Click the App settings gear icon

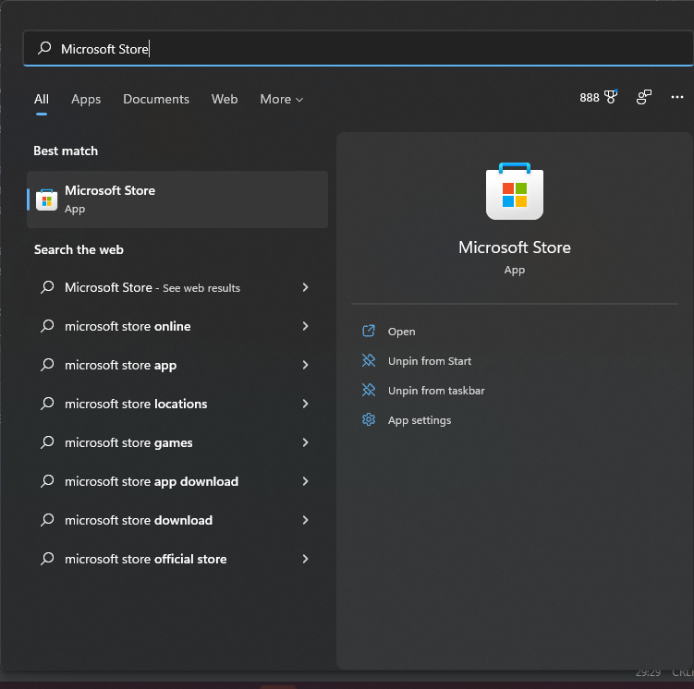[x=369, y=419]
